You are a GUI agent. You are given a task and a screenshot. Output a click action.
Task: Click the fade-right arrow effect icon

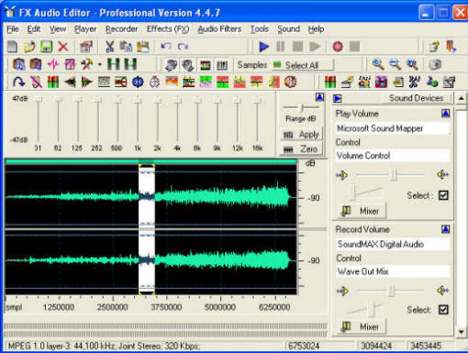click(x=87, y=82)
